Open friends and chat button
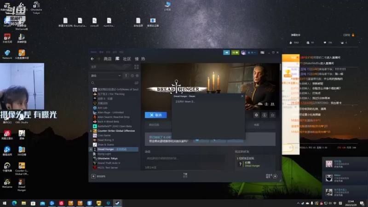 [x=271, y=176]
